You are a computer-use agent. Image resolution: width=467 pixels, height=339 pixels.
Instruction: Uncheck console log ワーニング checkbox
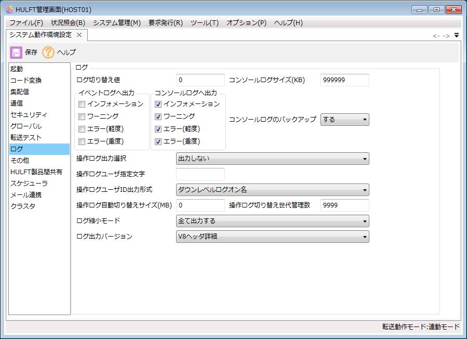158,116
